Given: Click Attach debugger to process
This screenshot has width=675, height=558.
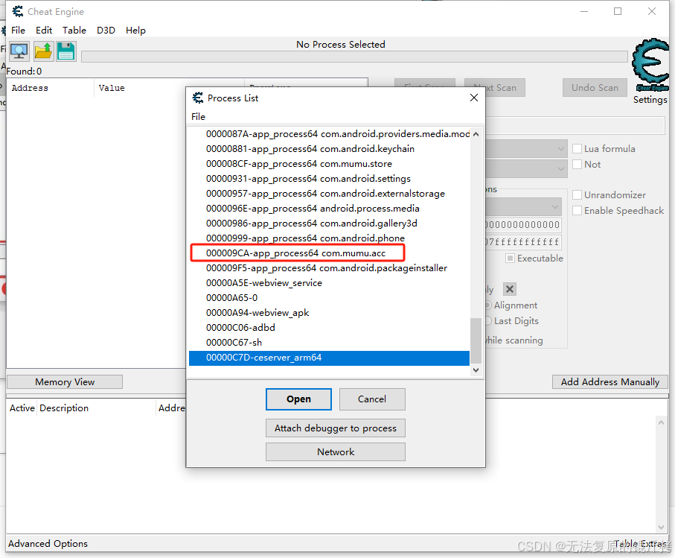Looking at the screenshot, I should click(336, 428).
